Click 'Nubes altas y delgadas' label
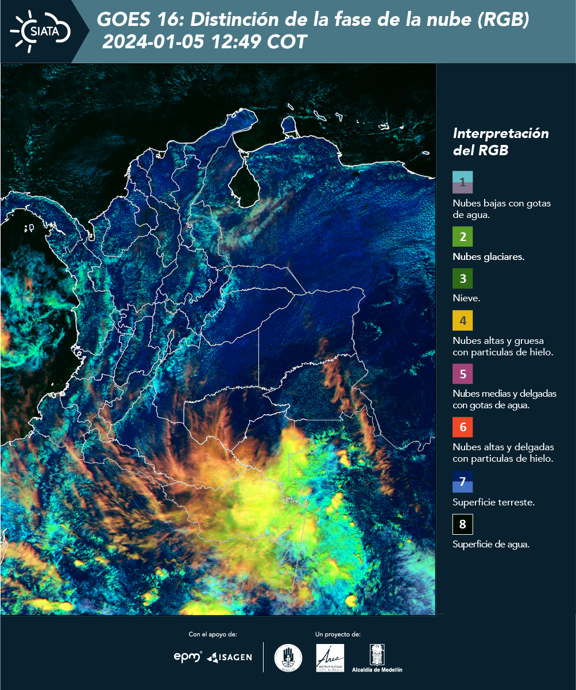Viewport: 576px width, 690px height. [503, 453]
